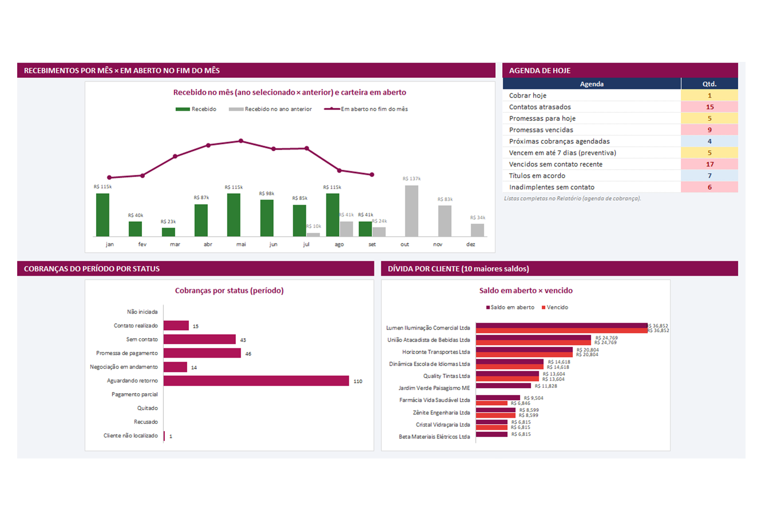Click the Aguardando retorno status bar
The image size is (757, 521).
(257, 381)
